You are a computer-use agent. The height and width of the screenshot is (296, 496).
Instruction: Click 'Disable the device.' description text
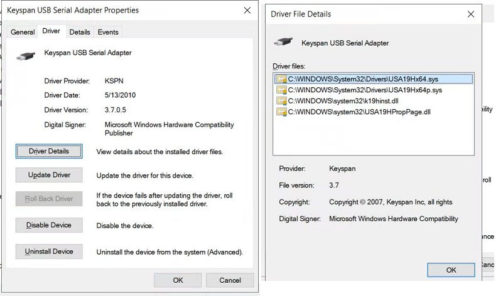125,226
